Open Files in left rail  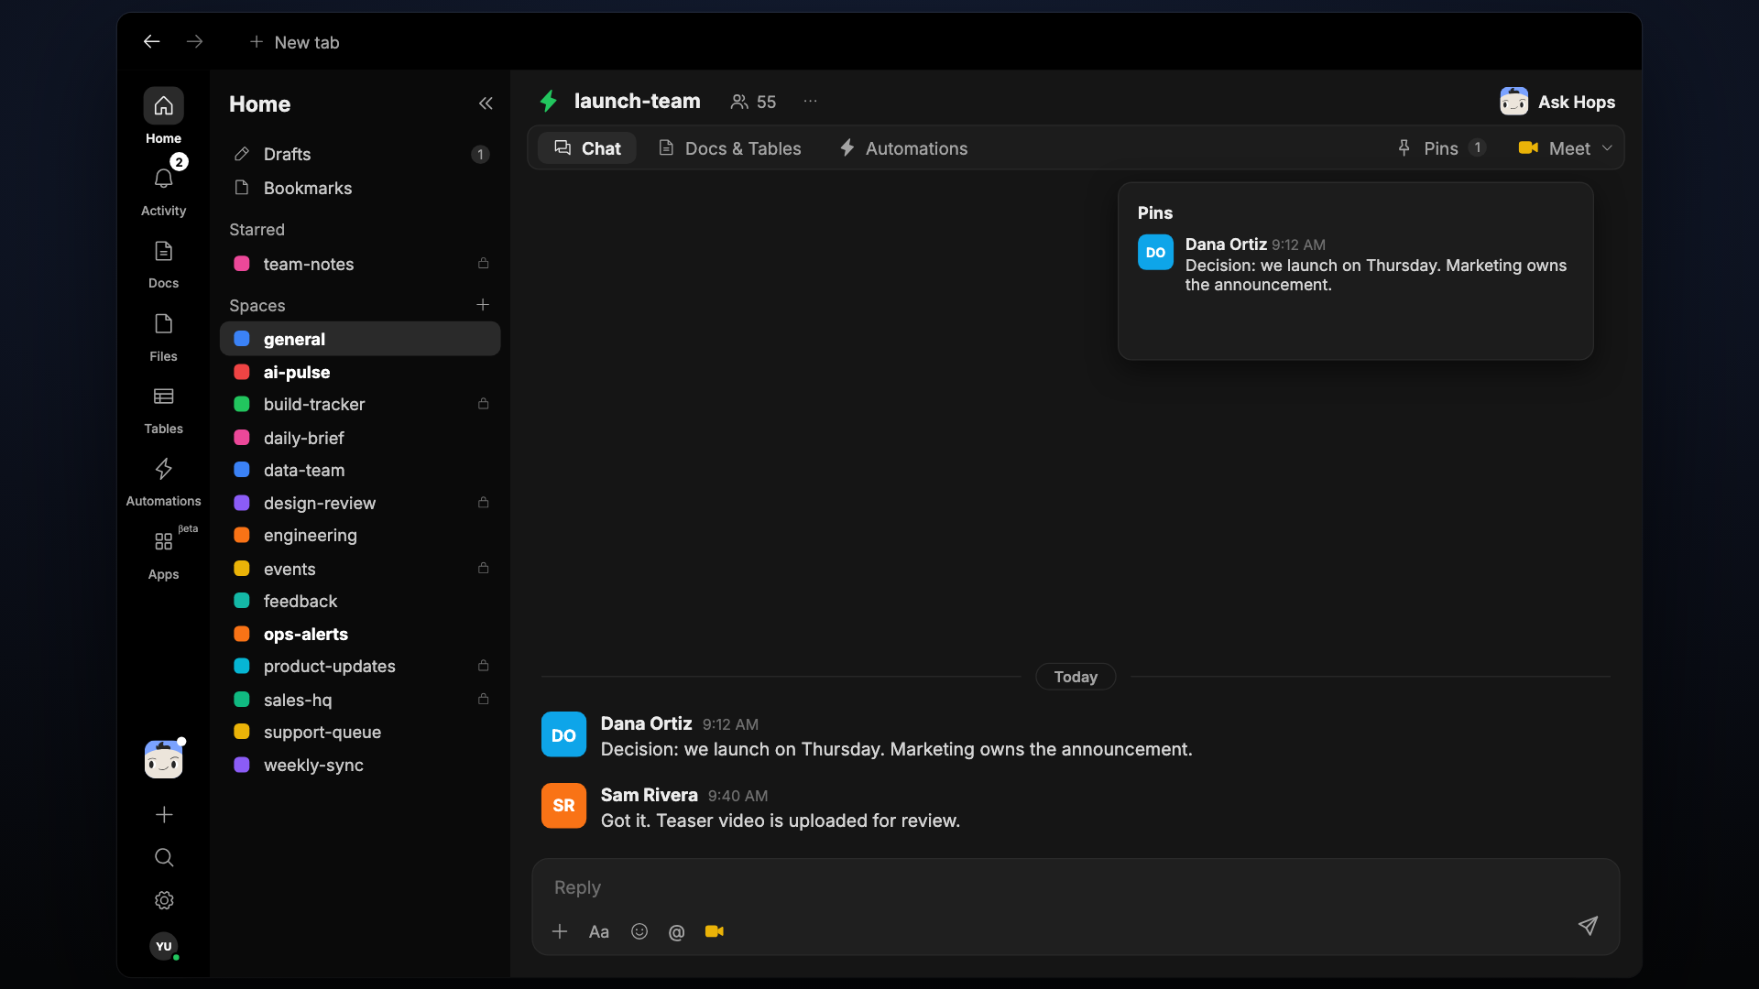(163, 324)
